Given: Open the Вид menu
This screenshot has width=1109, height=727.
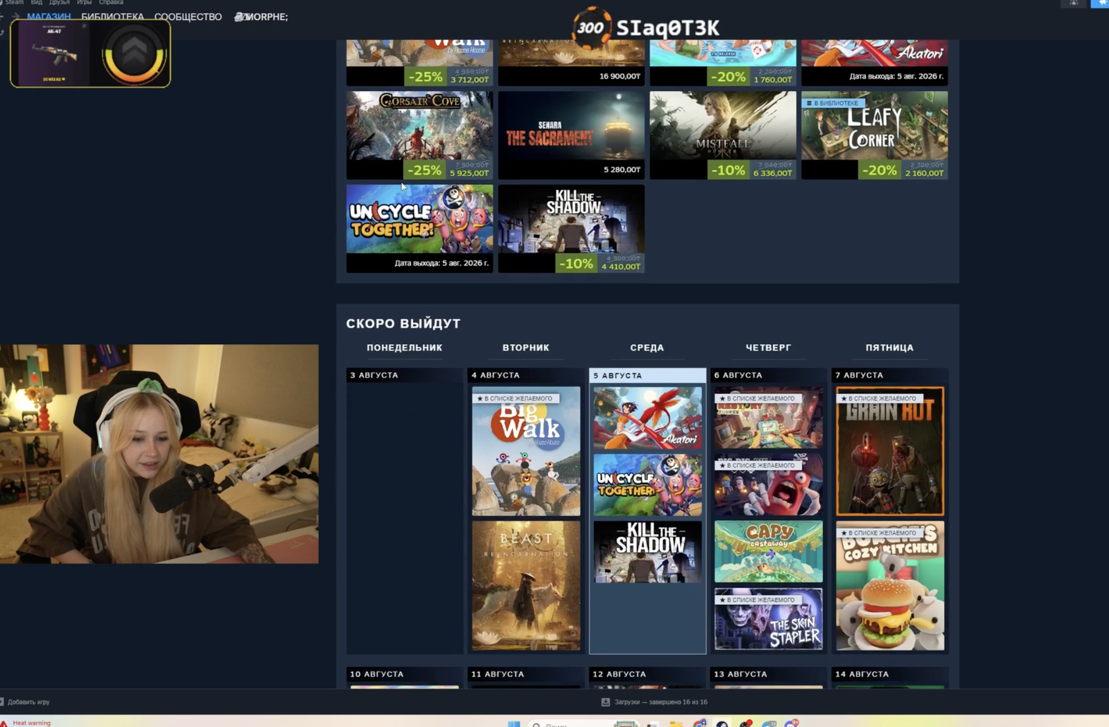Looking at the screenshot, I should (x=36, y=3).
